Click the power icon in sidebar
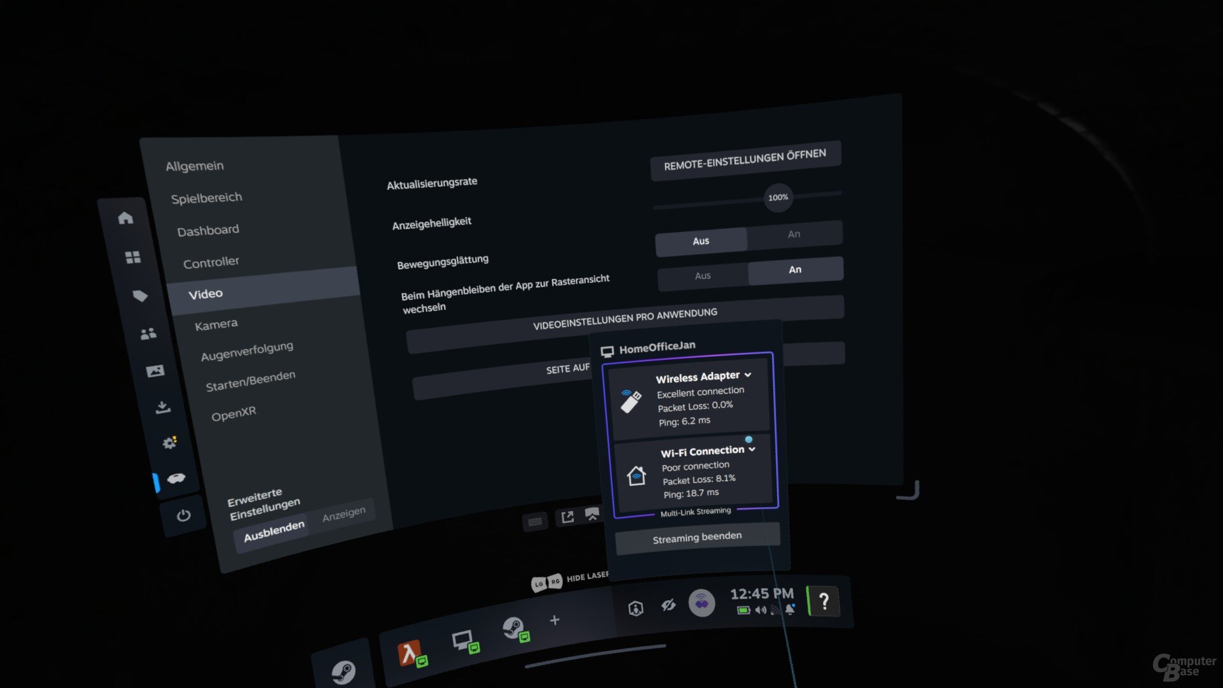Image resolution: width=1223 pixels, height=688 pixels. 183,515
